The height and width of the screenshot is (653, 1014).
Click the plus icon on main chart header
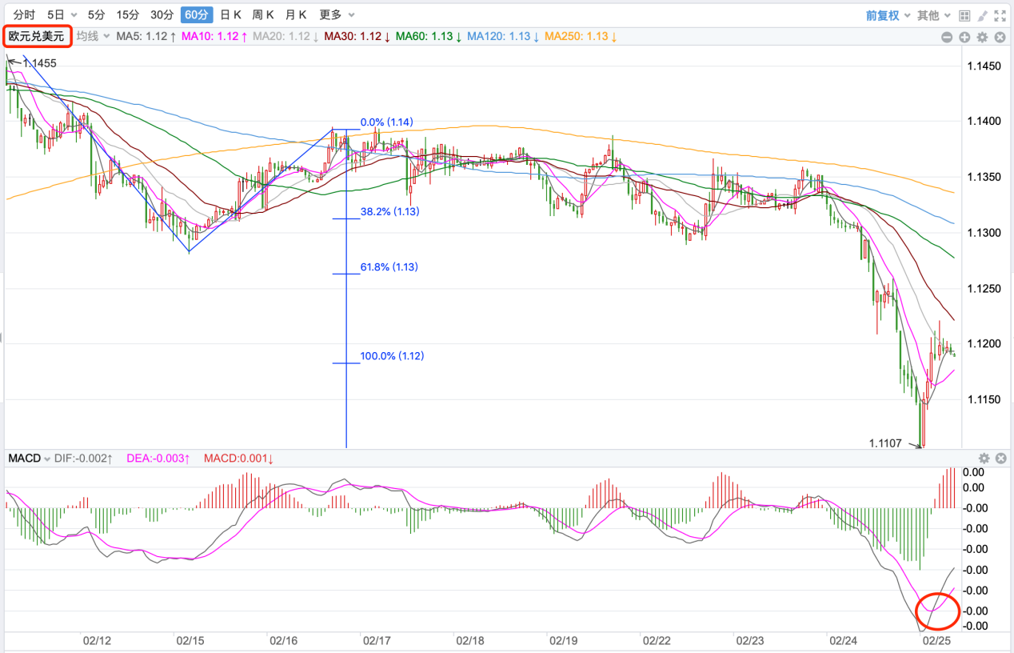tap(964, 37)
